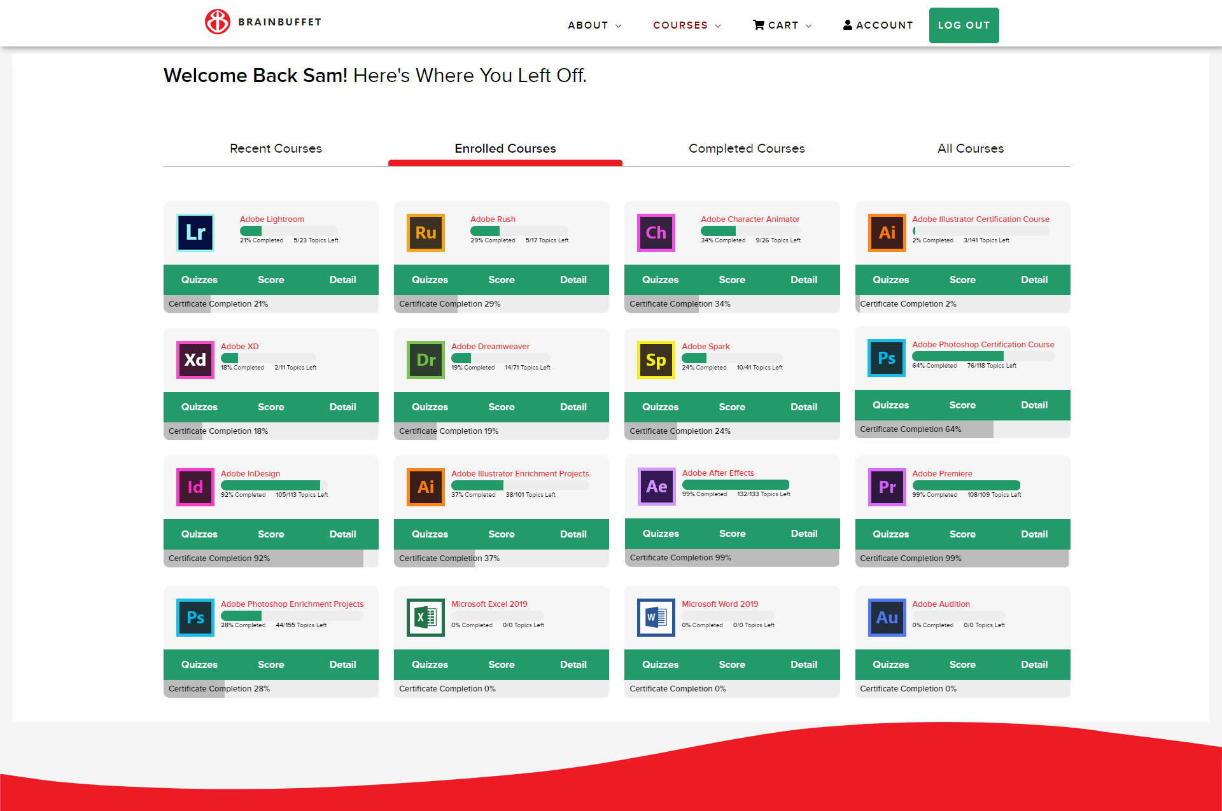Screen dimensions: 1222x811
Task: Open the Illustrator Enrichment Projects Ai icon
Action: pos(426,487)
